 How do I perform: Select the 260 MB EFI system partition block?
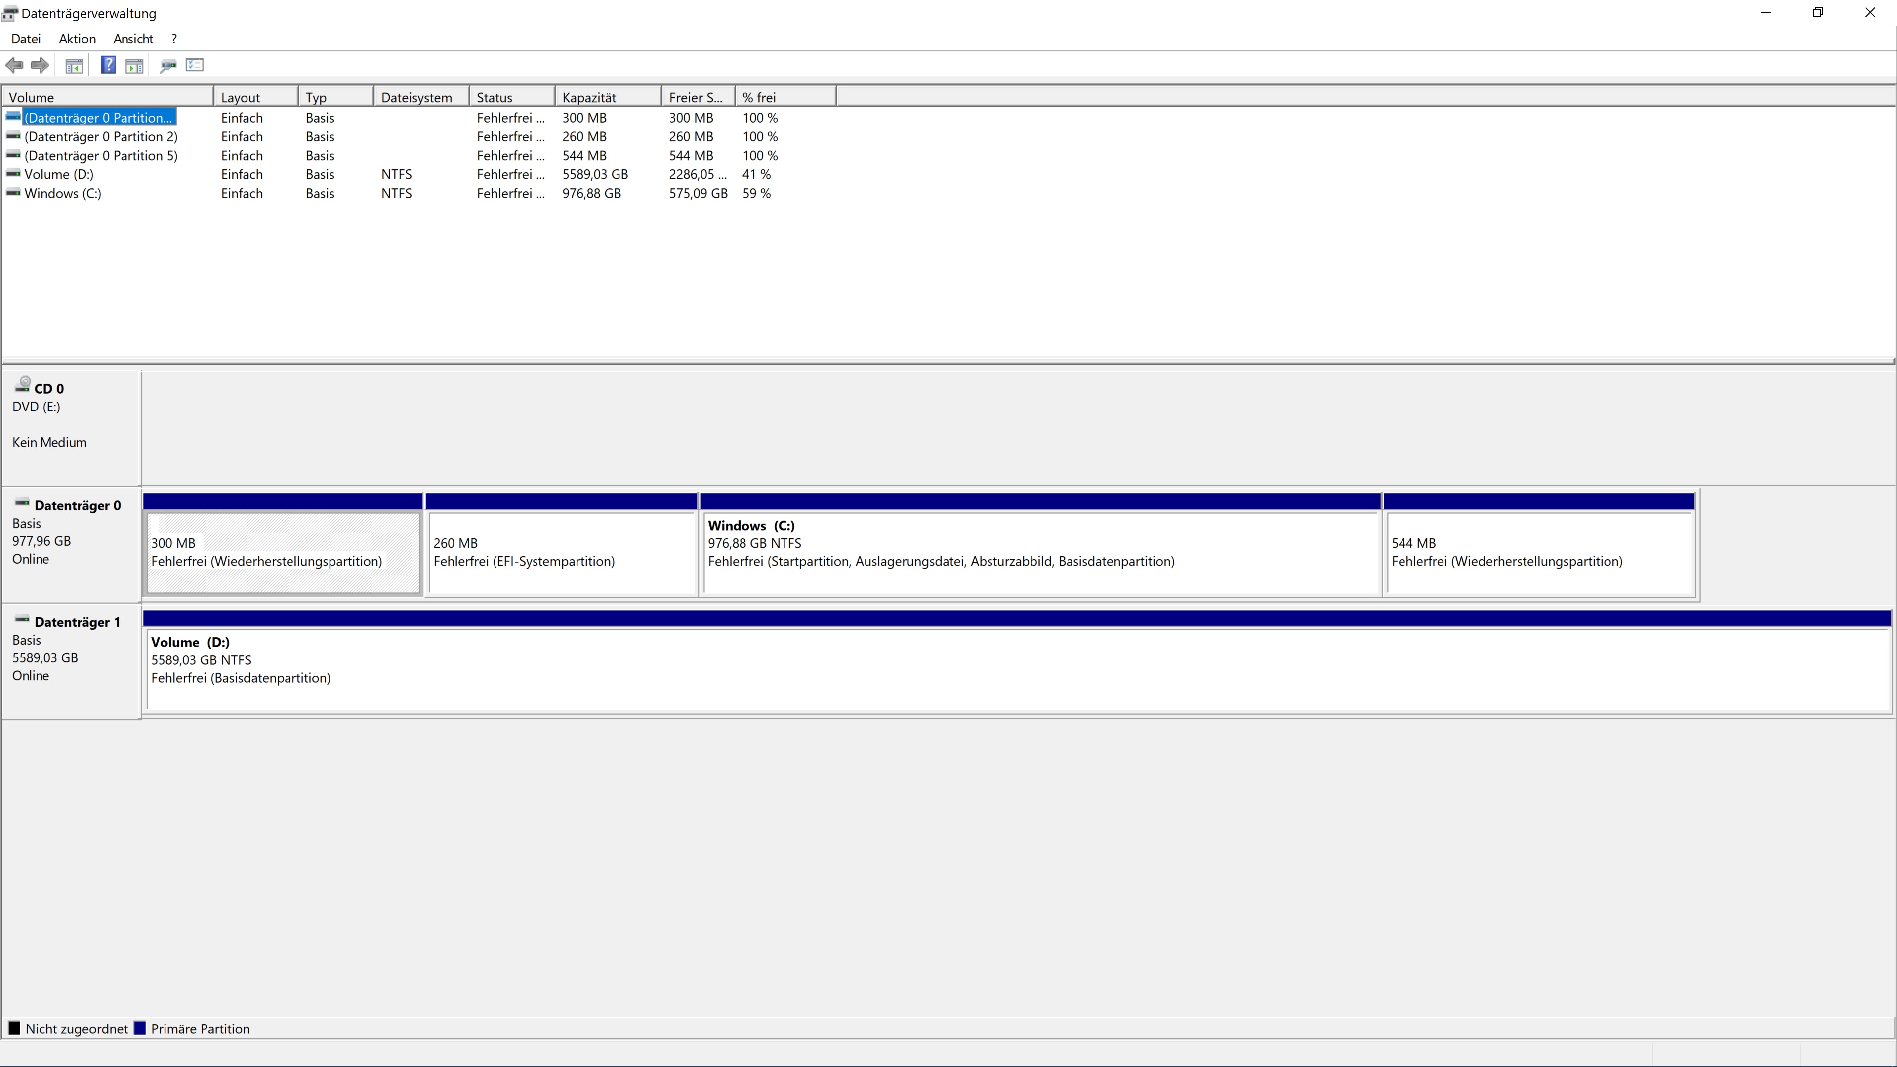click(562, 552)
